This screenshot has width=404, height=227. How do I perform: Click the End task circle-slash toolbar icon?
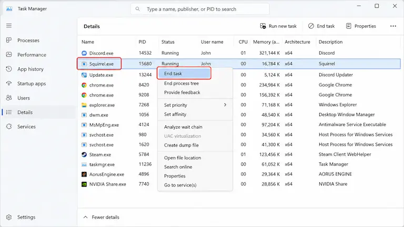pos(311,26)
